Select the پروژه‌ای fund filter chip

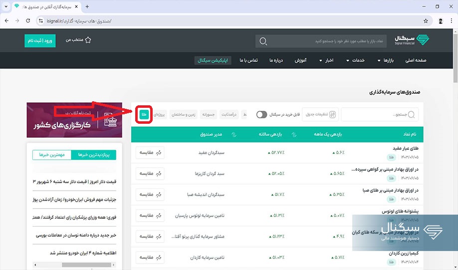coord(159,115)
